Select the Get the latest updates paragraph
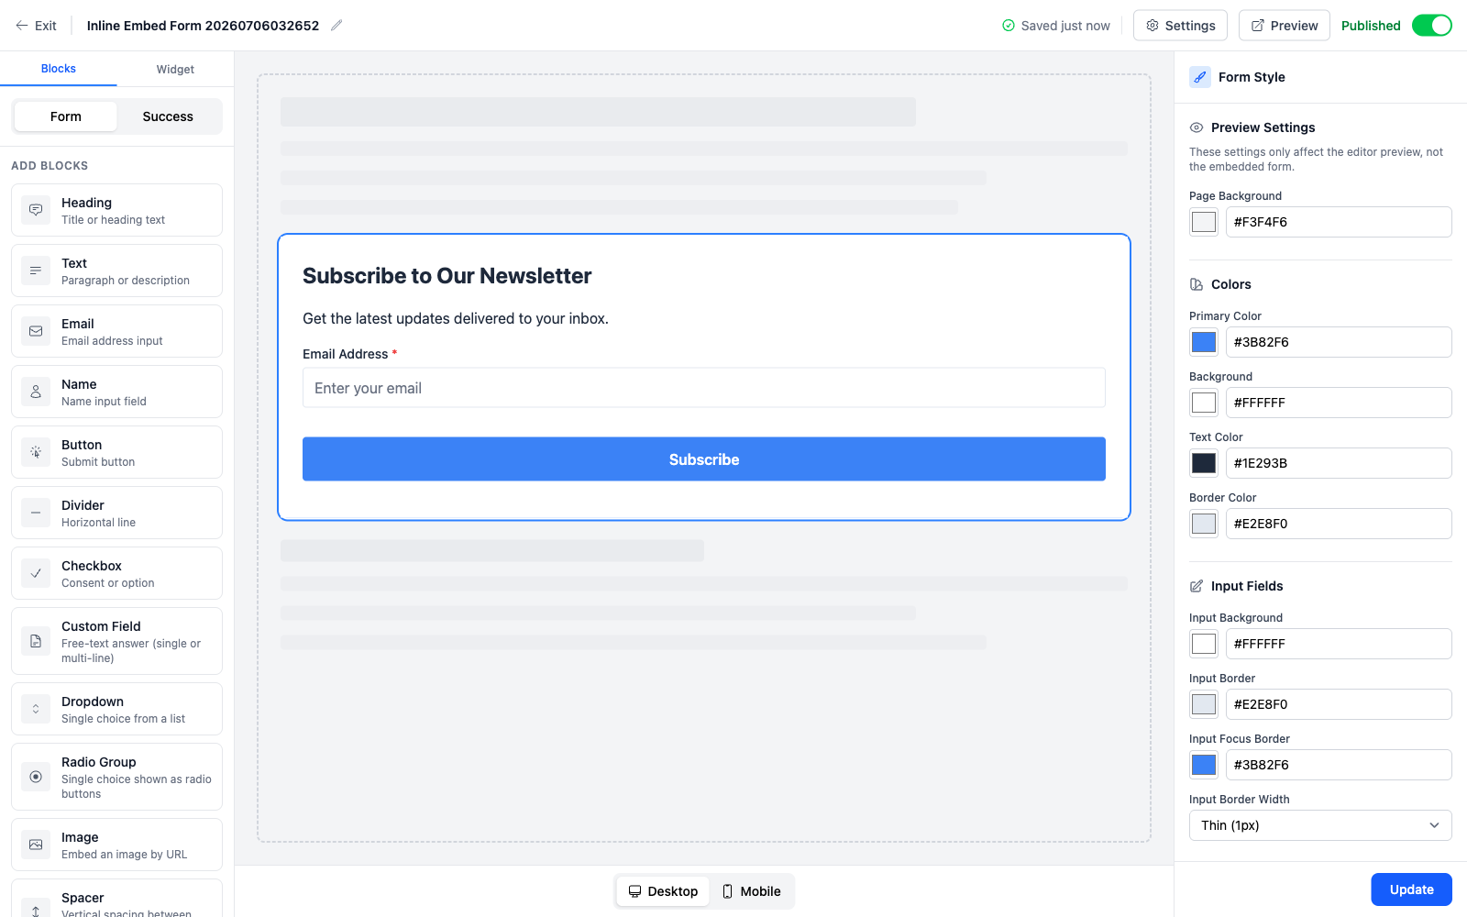The height and width of the screenshot is (917, 1467). 456,318
